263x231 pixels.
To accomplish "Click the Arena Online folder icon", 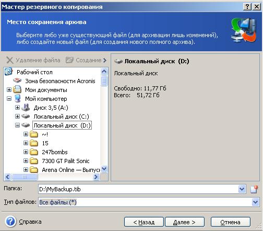I will 34,169.
